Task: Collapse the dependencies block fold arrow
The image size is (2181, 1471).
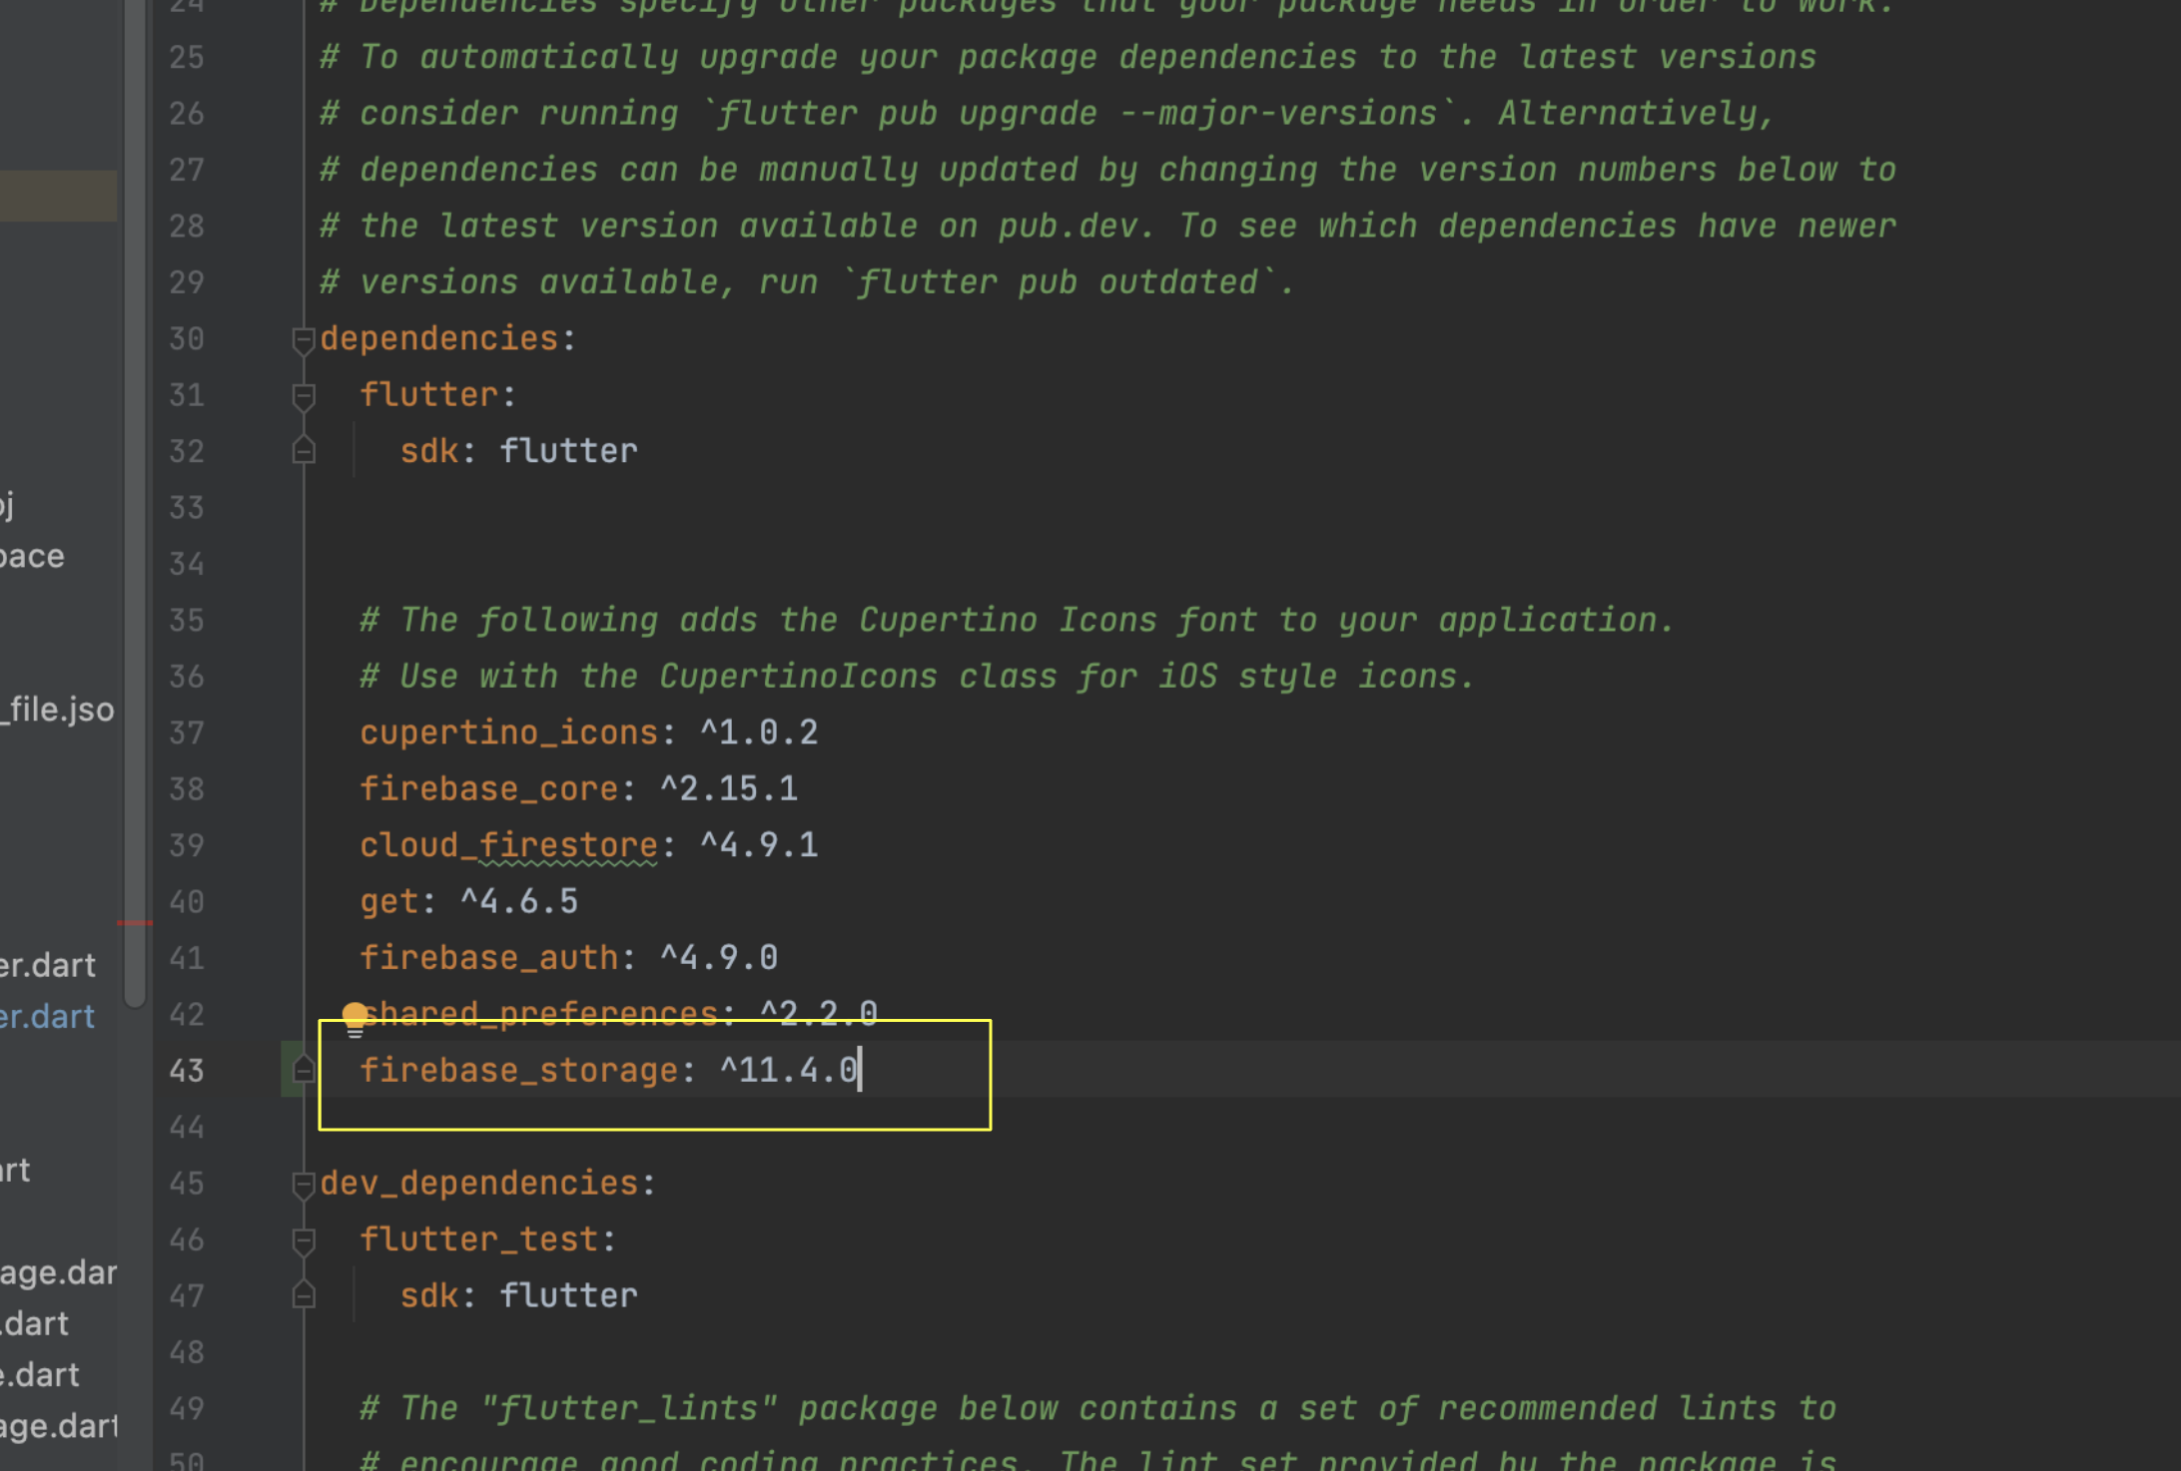Action: 304,340
